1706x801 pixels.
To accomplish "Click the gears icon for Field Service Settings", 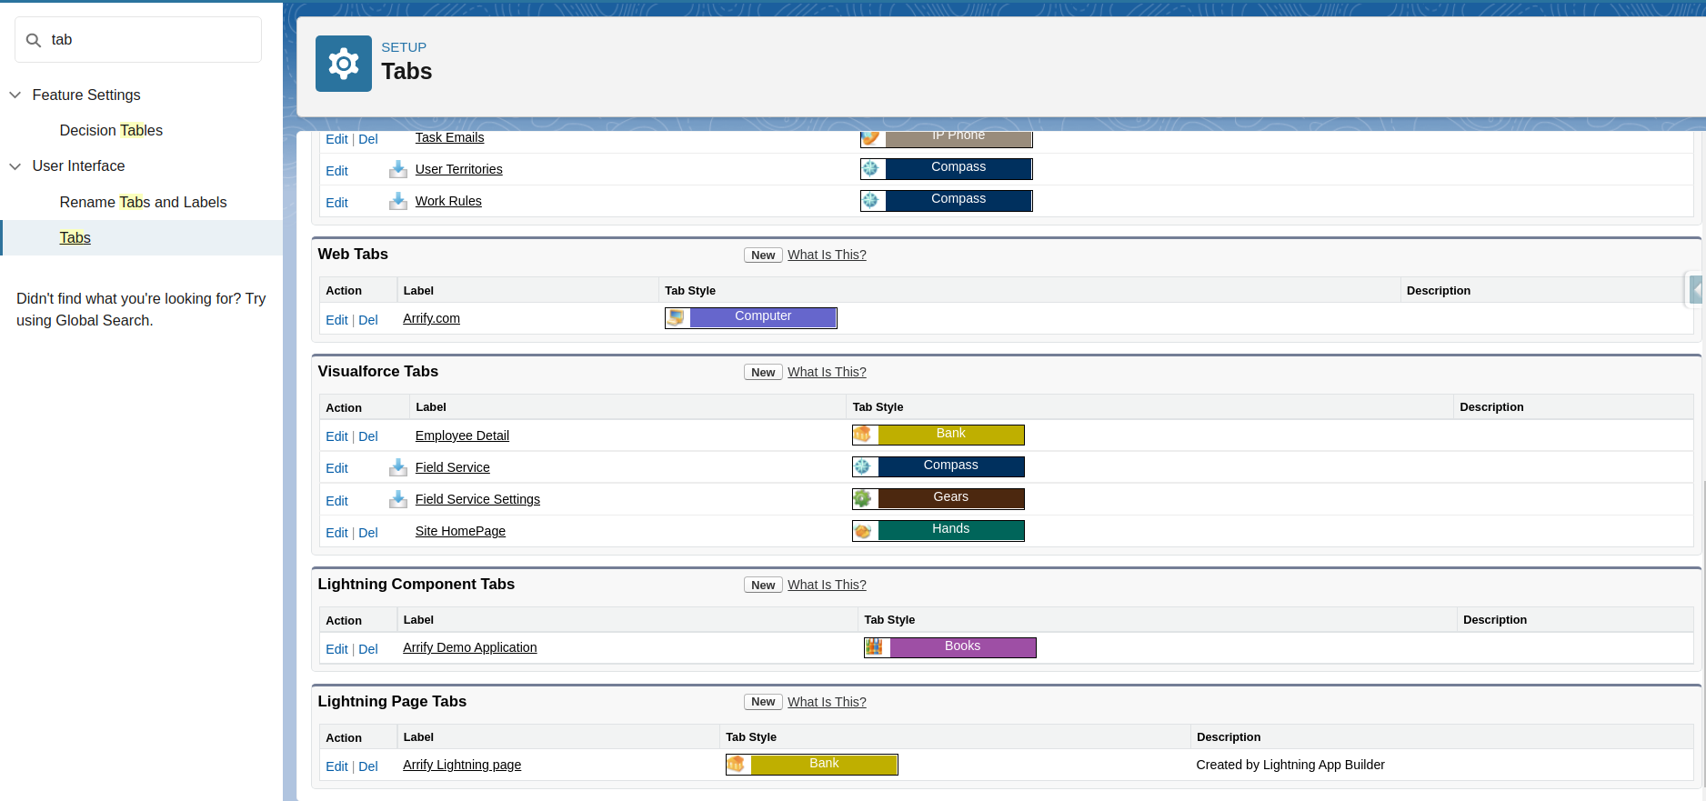I will pos(863,498).
